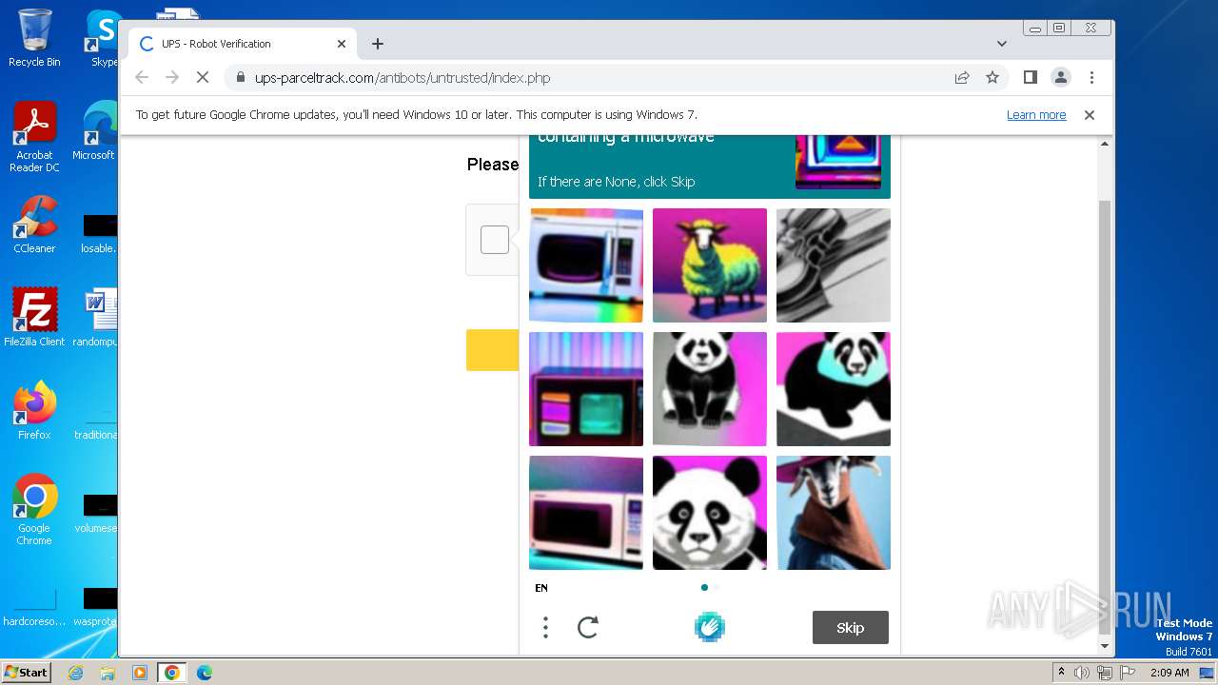This screenshot has width=1218, height=685.
Task: Toggle the Chrome side panel
Action: [x=1030, y=77]
